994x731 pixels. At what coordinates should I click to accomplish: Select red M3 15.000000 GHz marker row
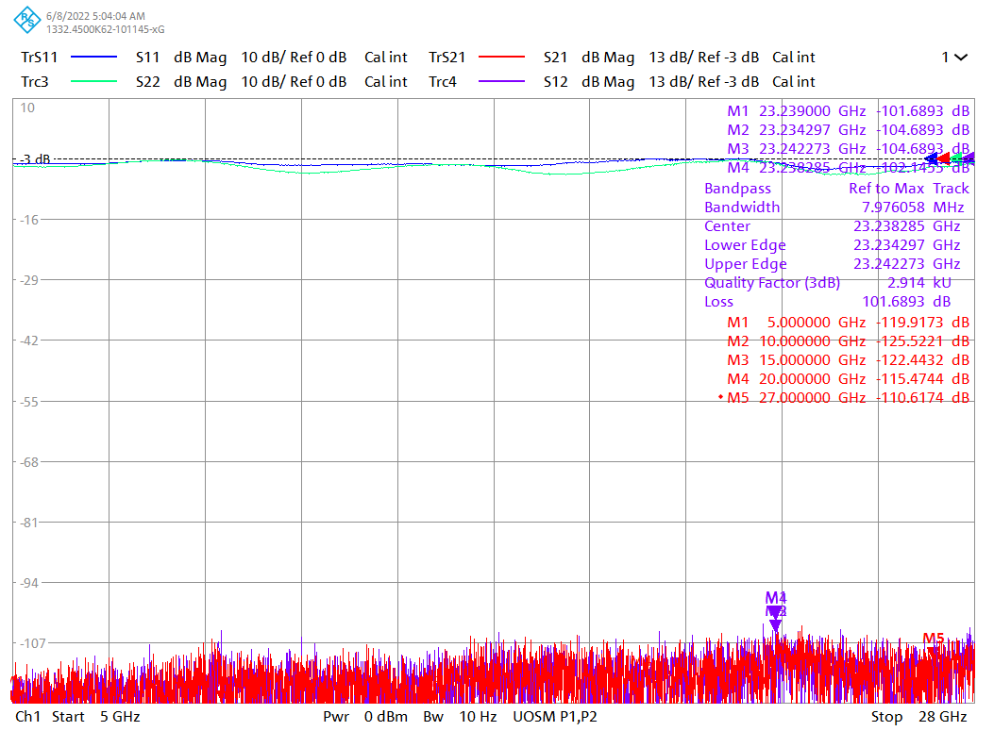coord(848,360)
